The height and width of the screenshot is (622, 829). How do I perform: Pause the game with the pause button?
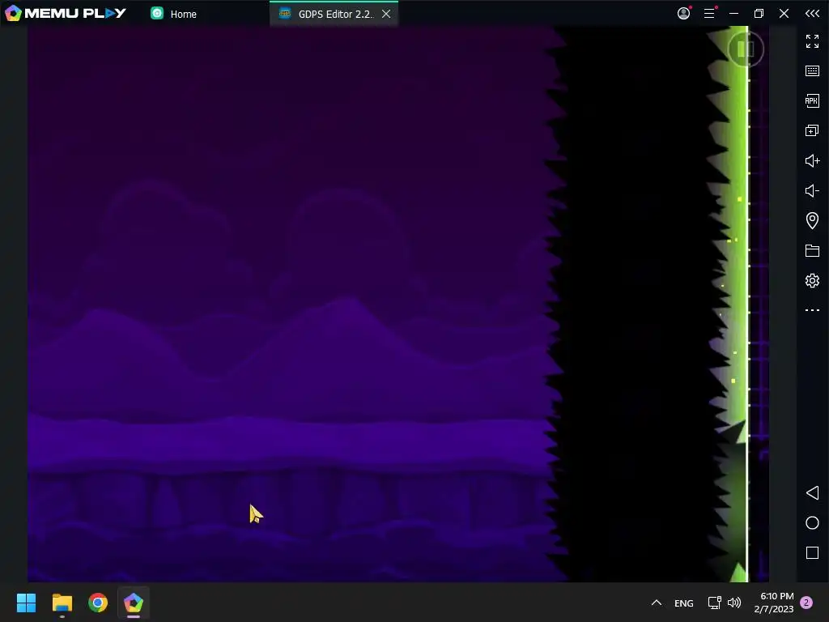tap(746, 49)
